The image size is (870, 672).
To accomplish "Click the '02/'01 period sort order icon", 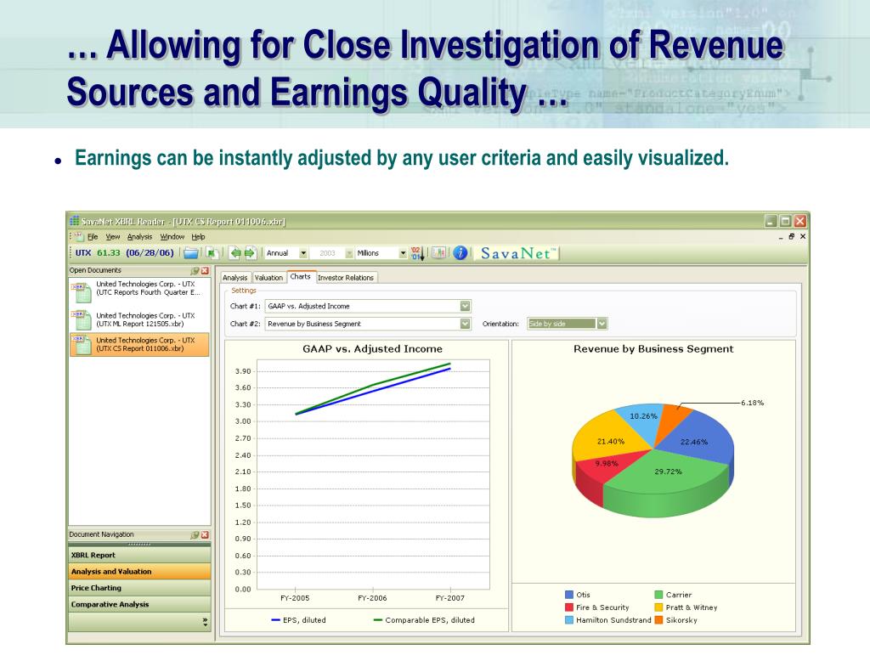I will coord(417,253).
